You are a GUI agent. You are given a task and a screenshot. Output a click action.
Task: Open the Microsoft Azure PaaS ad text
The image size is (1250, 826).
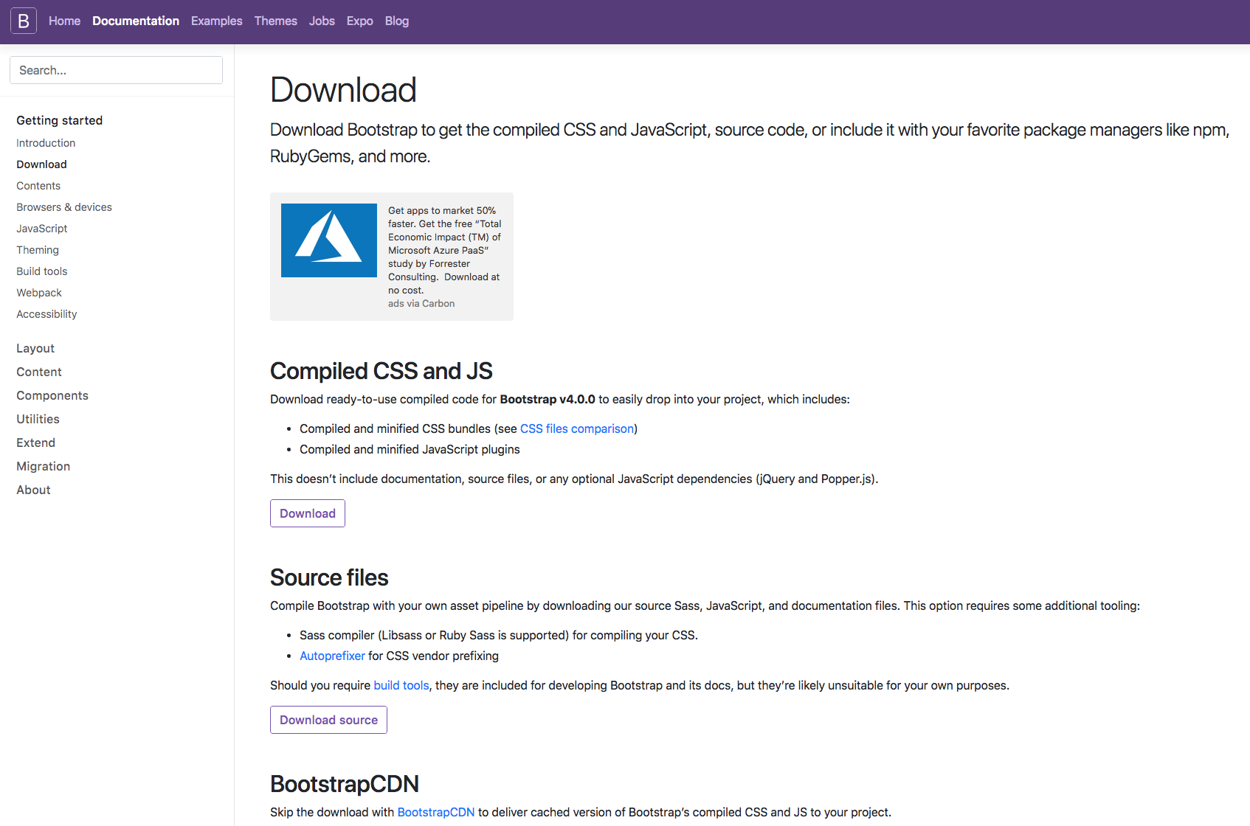pyautogui.click(x=445, y=250)
